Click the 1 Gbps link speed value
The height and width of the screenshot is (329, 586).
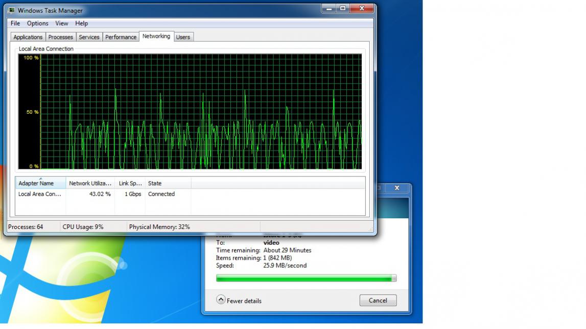click(133, 194)
